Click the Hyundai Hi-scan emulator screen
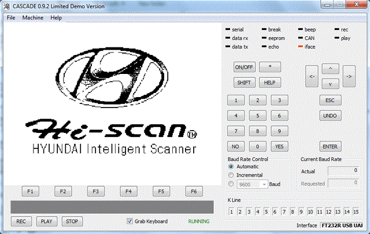370x234 pixels. tap(112, 104)
